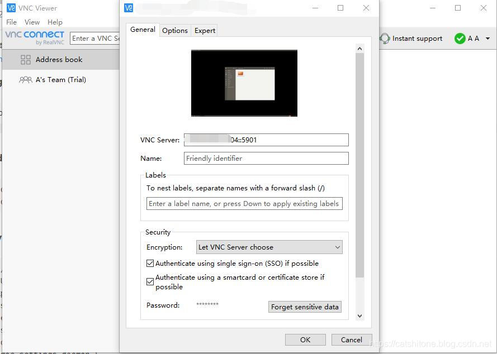Select the Address book grid icon
This screenshot has height=354, width=497.
pyautogui.click(x=25, y=60)
